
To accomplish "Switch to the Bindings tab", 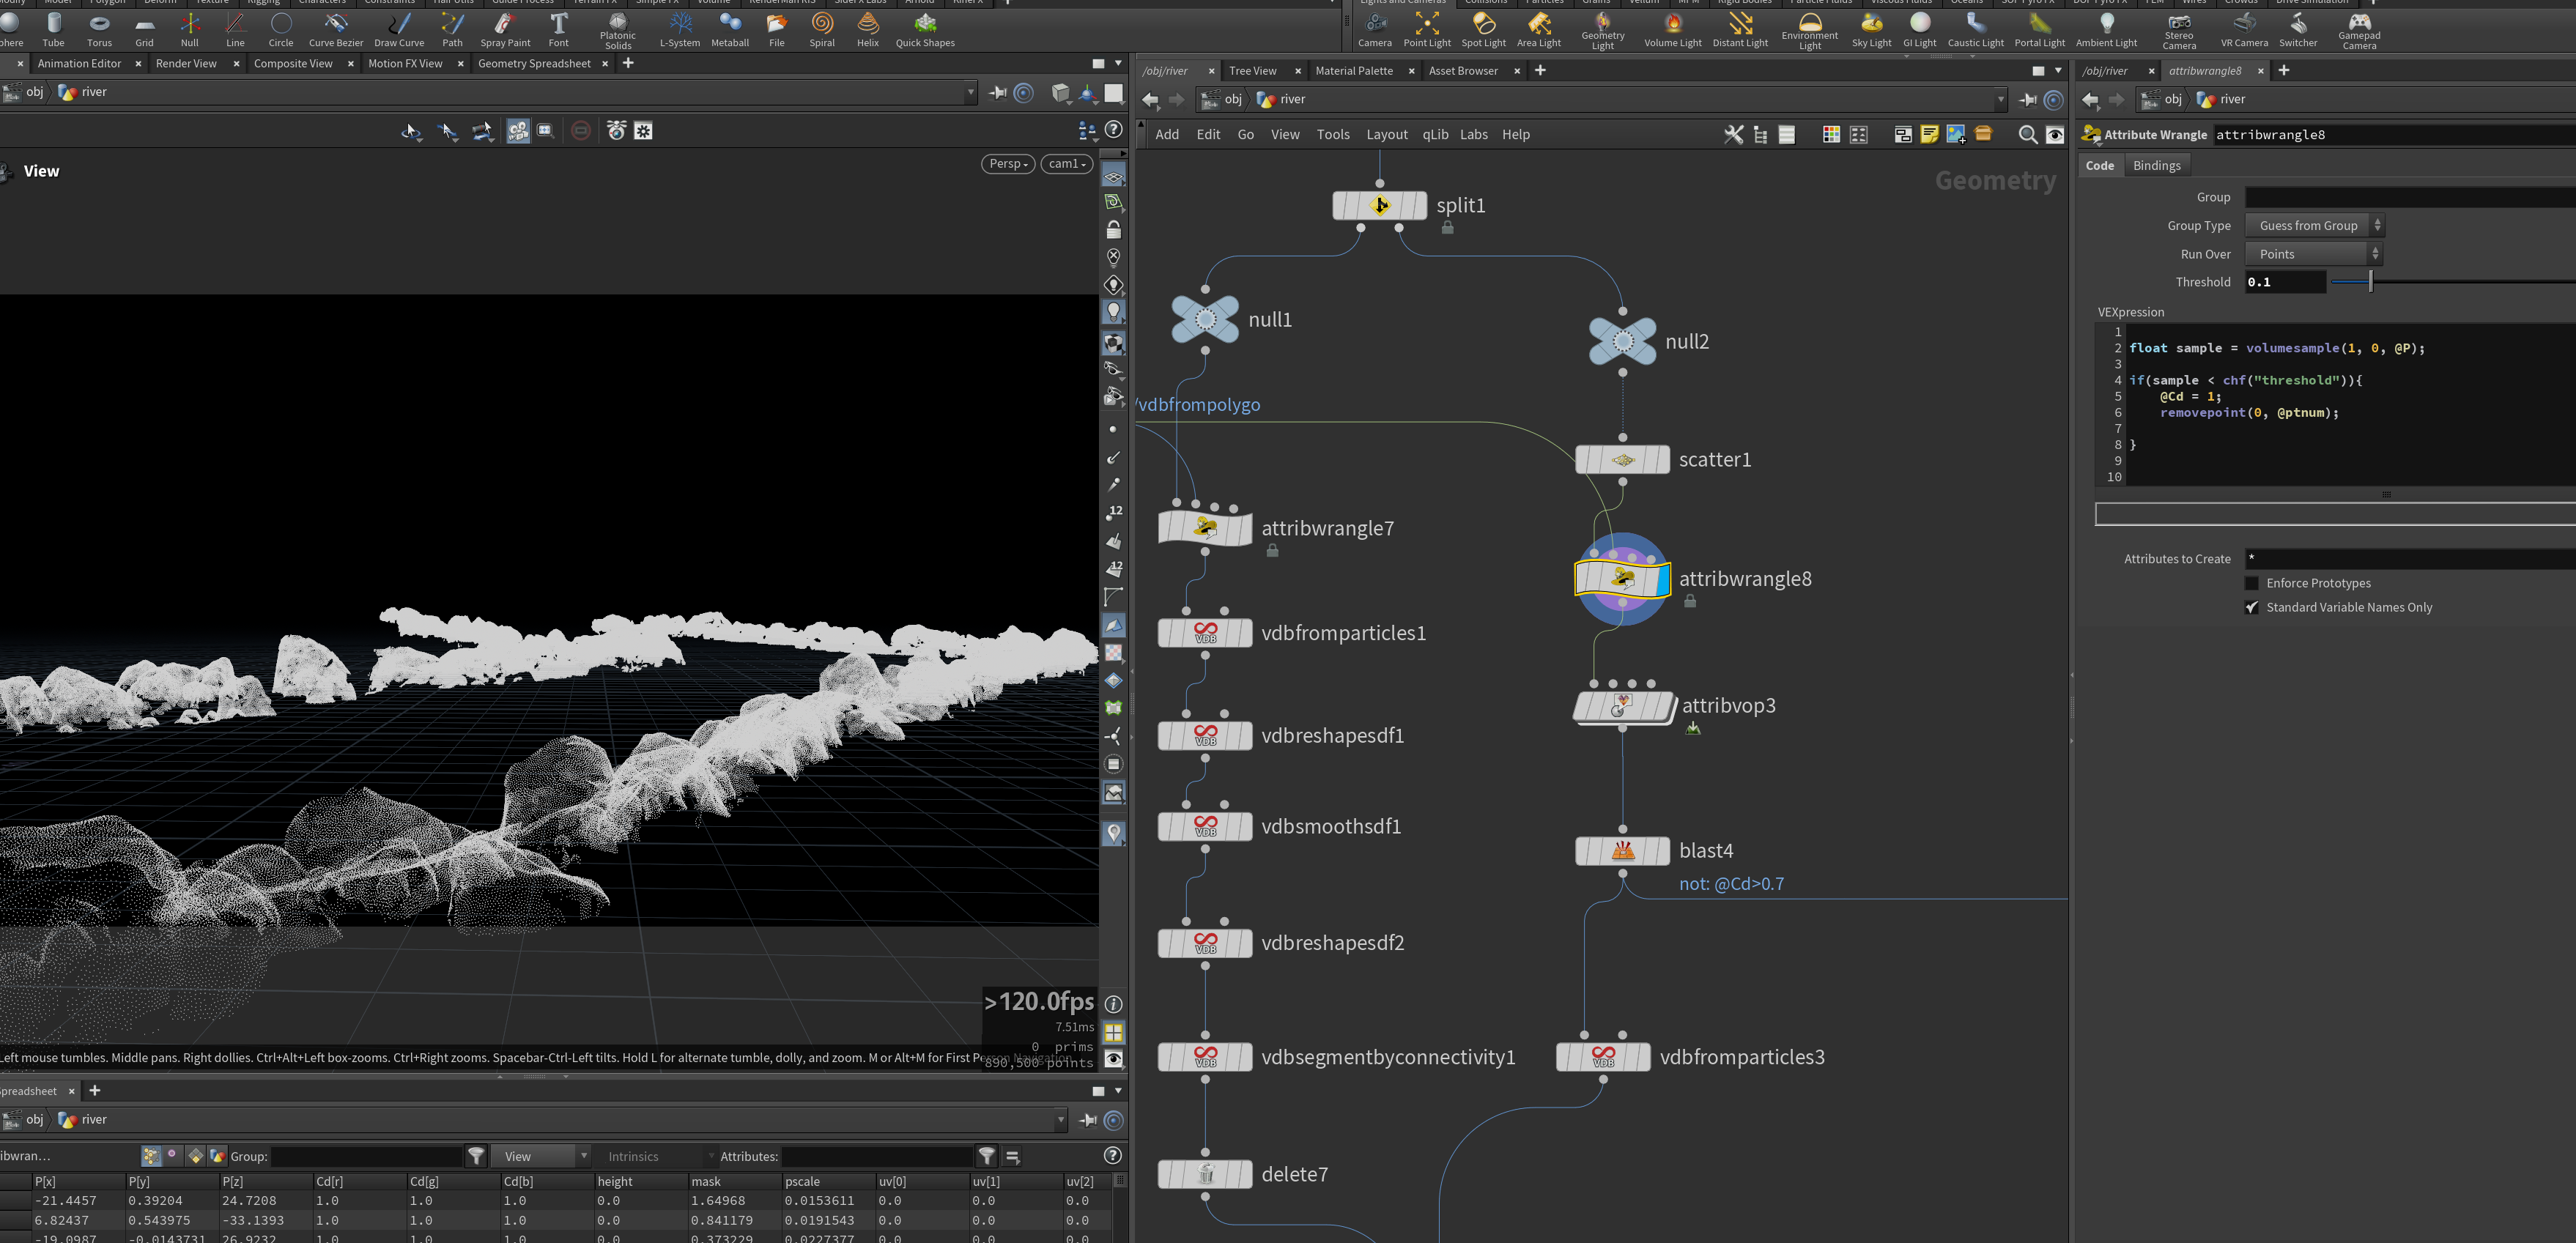I will [2156, 166].
